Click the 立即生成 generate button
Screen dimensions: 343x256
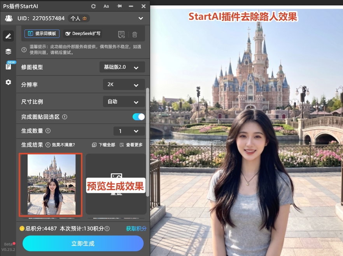click(82, 243)
